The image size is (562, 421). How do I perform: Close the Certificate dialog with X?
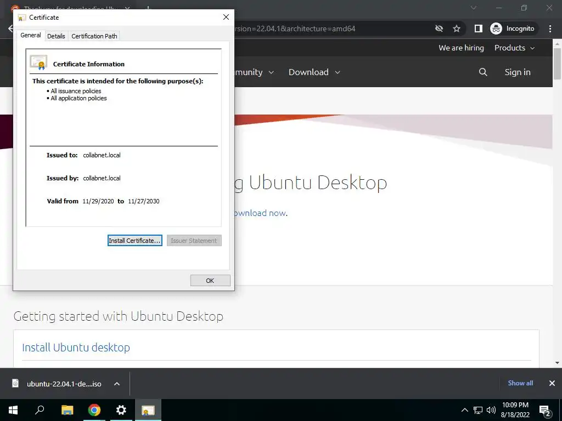(x=226, y=17)
